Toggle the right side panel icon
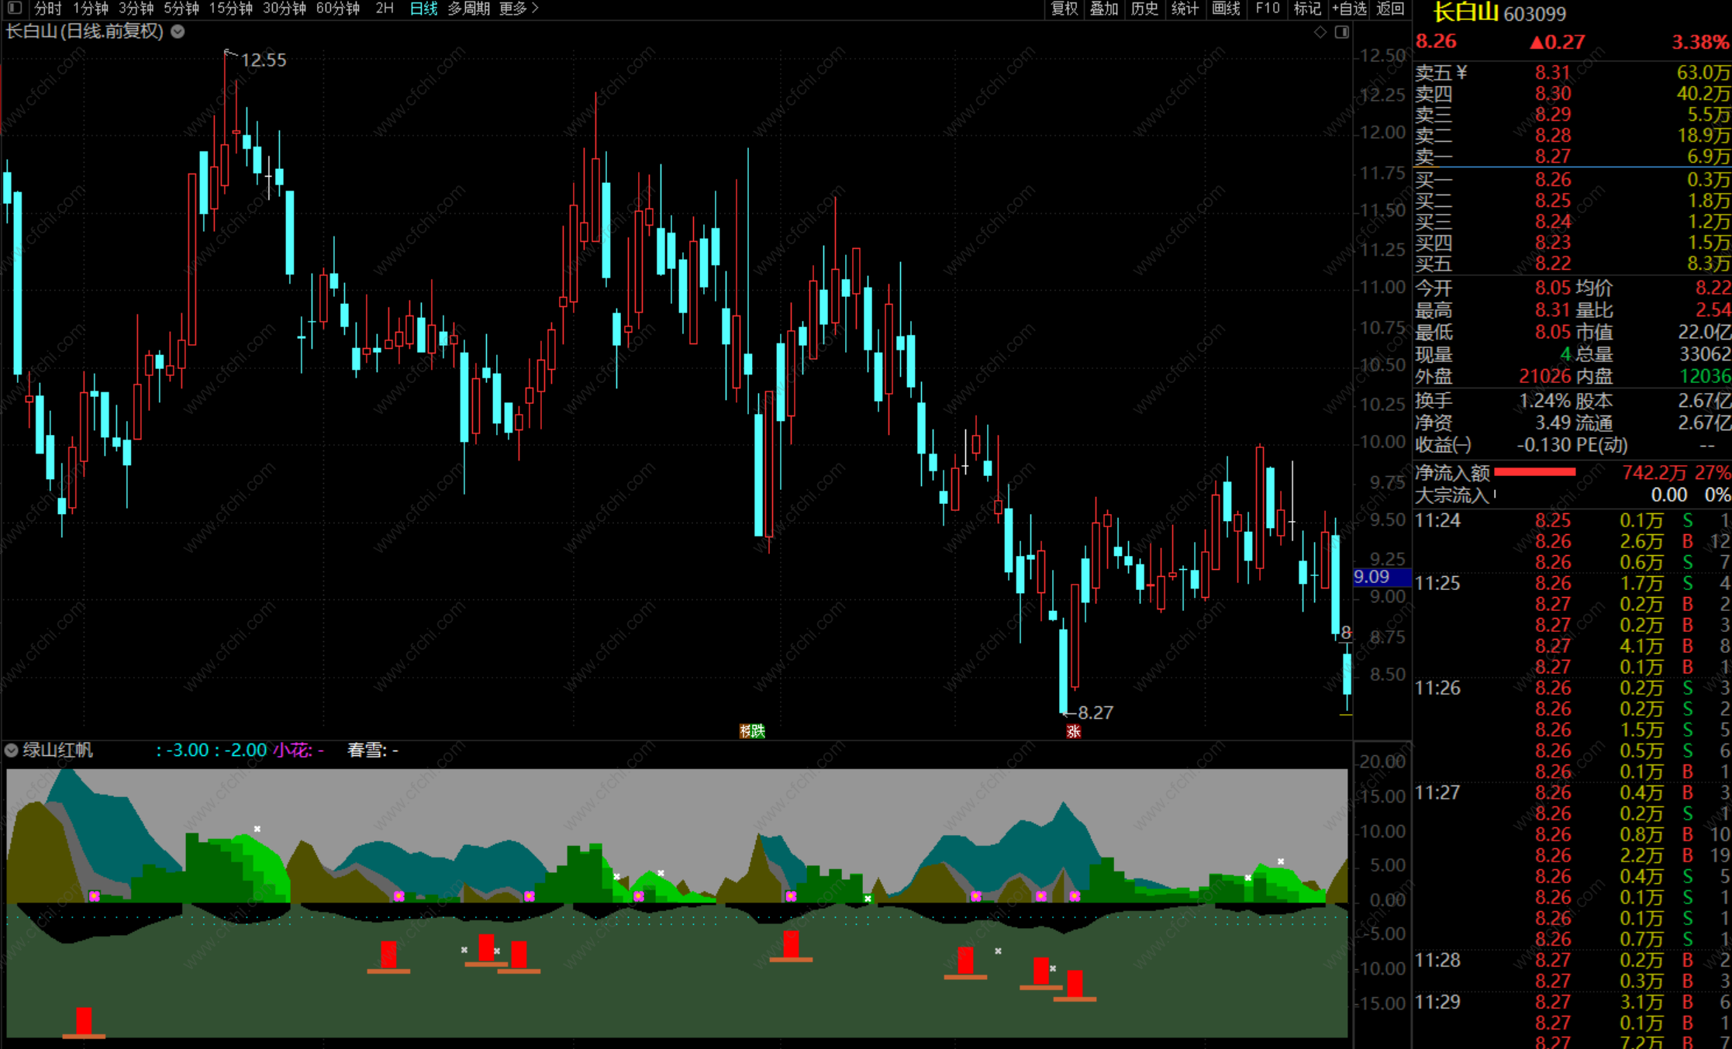Image resolution: width=1732 pixels, height=1049 pixels. pyautogui.click(x=1342, y=32)
